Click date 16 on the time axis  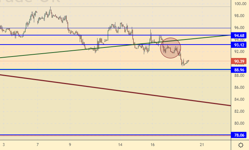coord(152,145)
